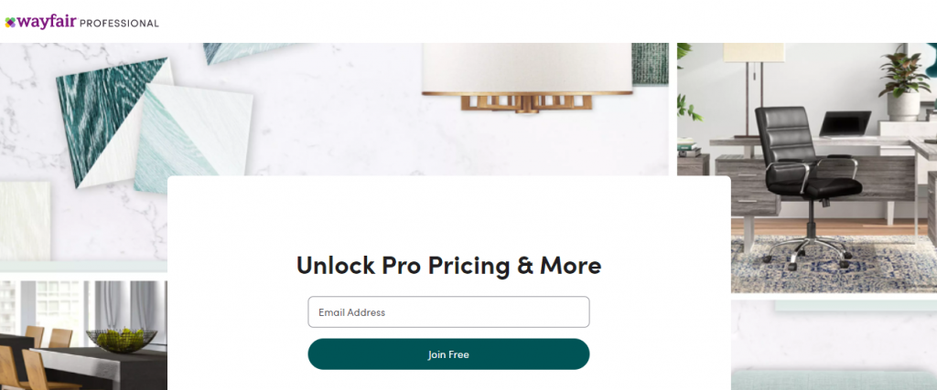
Task: Click the Join Free button
Action: click(x=448, y=354)
